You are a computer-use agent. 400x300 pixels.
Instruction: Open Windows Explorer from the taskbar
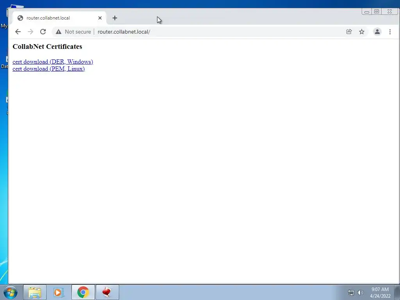click(35, 292)
